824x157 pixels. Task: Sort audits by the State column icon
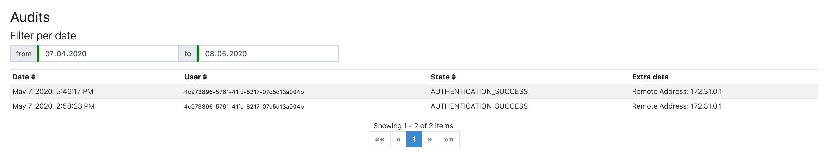coord(454,77)
